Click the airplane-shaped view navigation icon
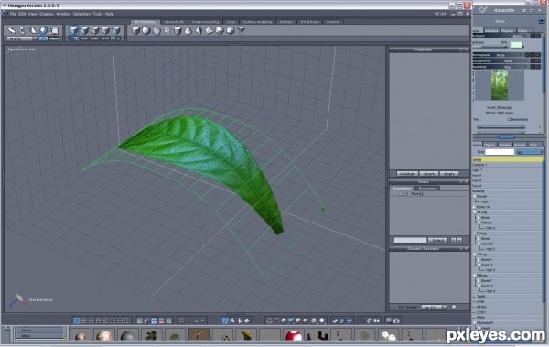Screen dimensions: 549x347 (x=232, y=320)
